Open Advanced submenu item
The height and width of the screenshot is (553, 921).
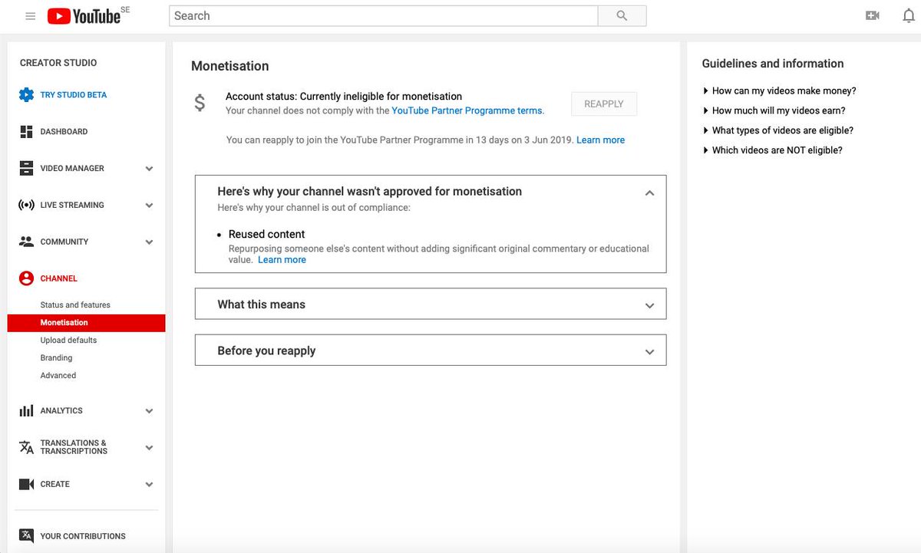[x=58, y=376]
